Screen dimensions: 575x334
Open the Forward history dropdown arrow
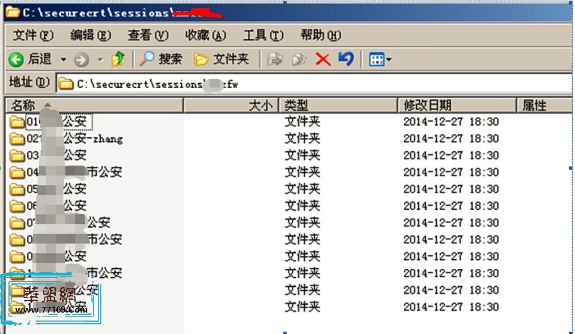tap(100, 60)
